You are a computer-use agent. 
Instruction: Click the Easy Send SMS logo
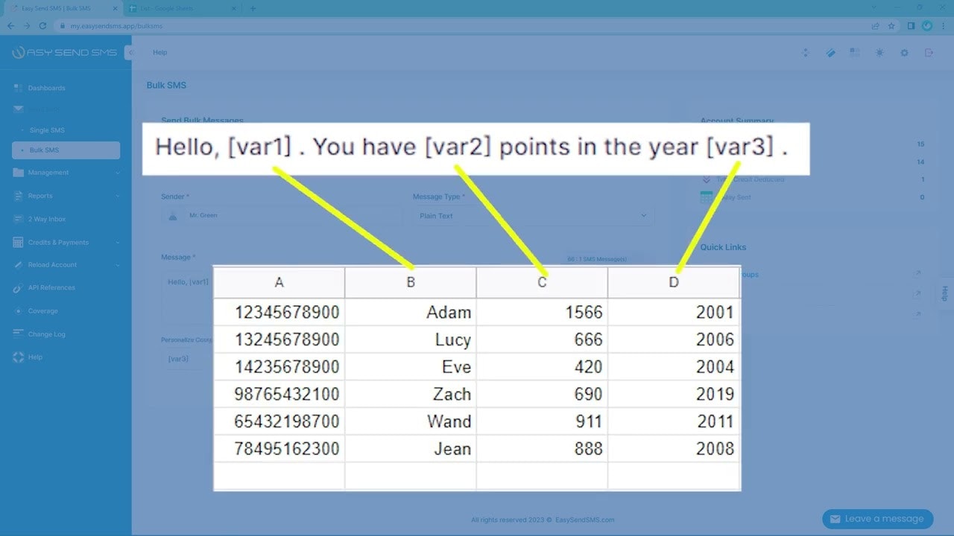[64, 53]
